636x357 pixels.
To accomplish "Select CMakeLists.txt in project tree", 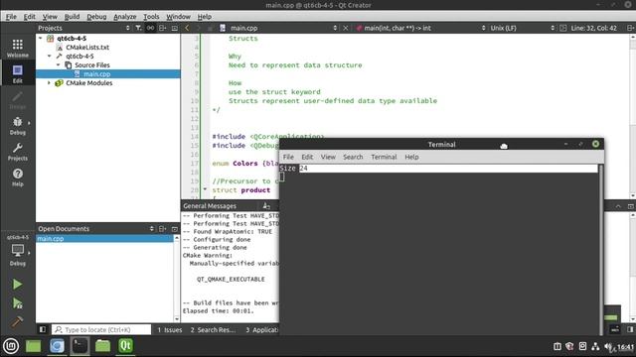I will 87,47.
